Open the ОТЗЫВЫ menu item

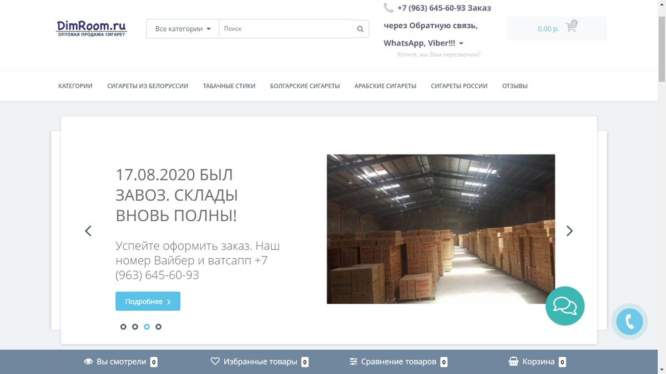[x=515, y=86]
